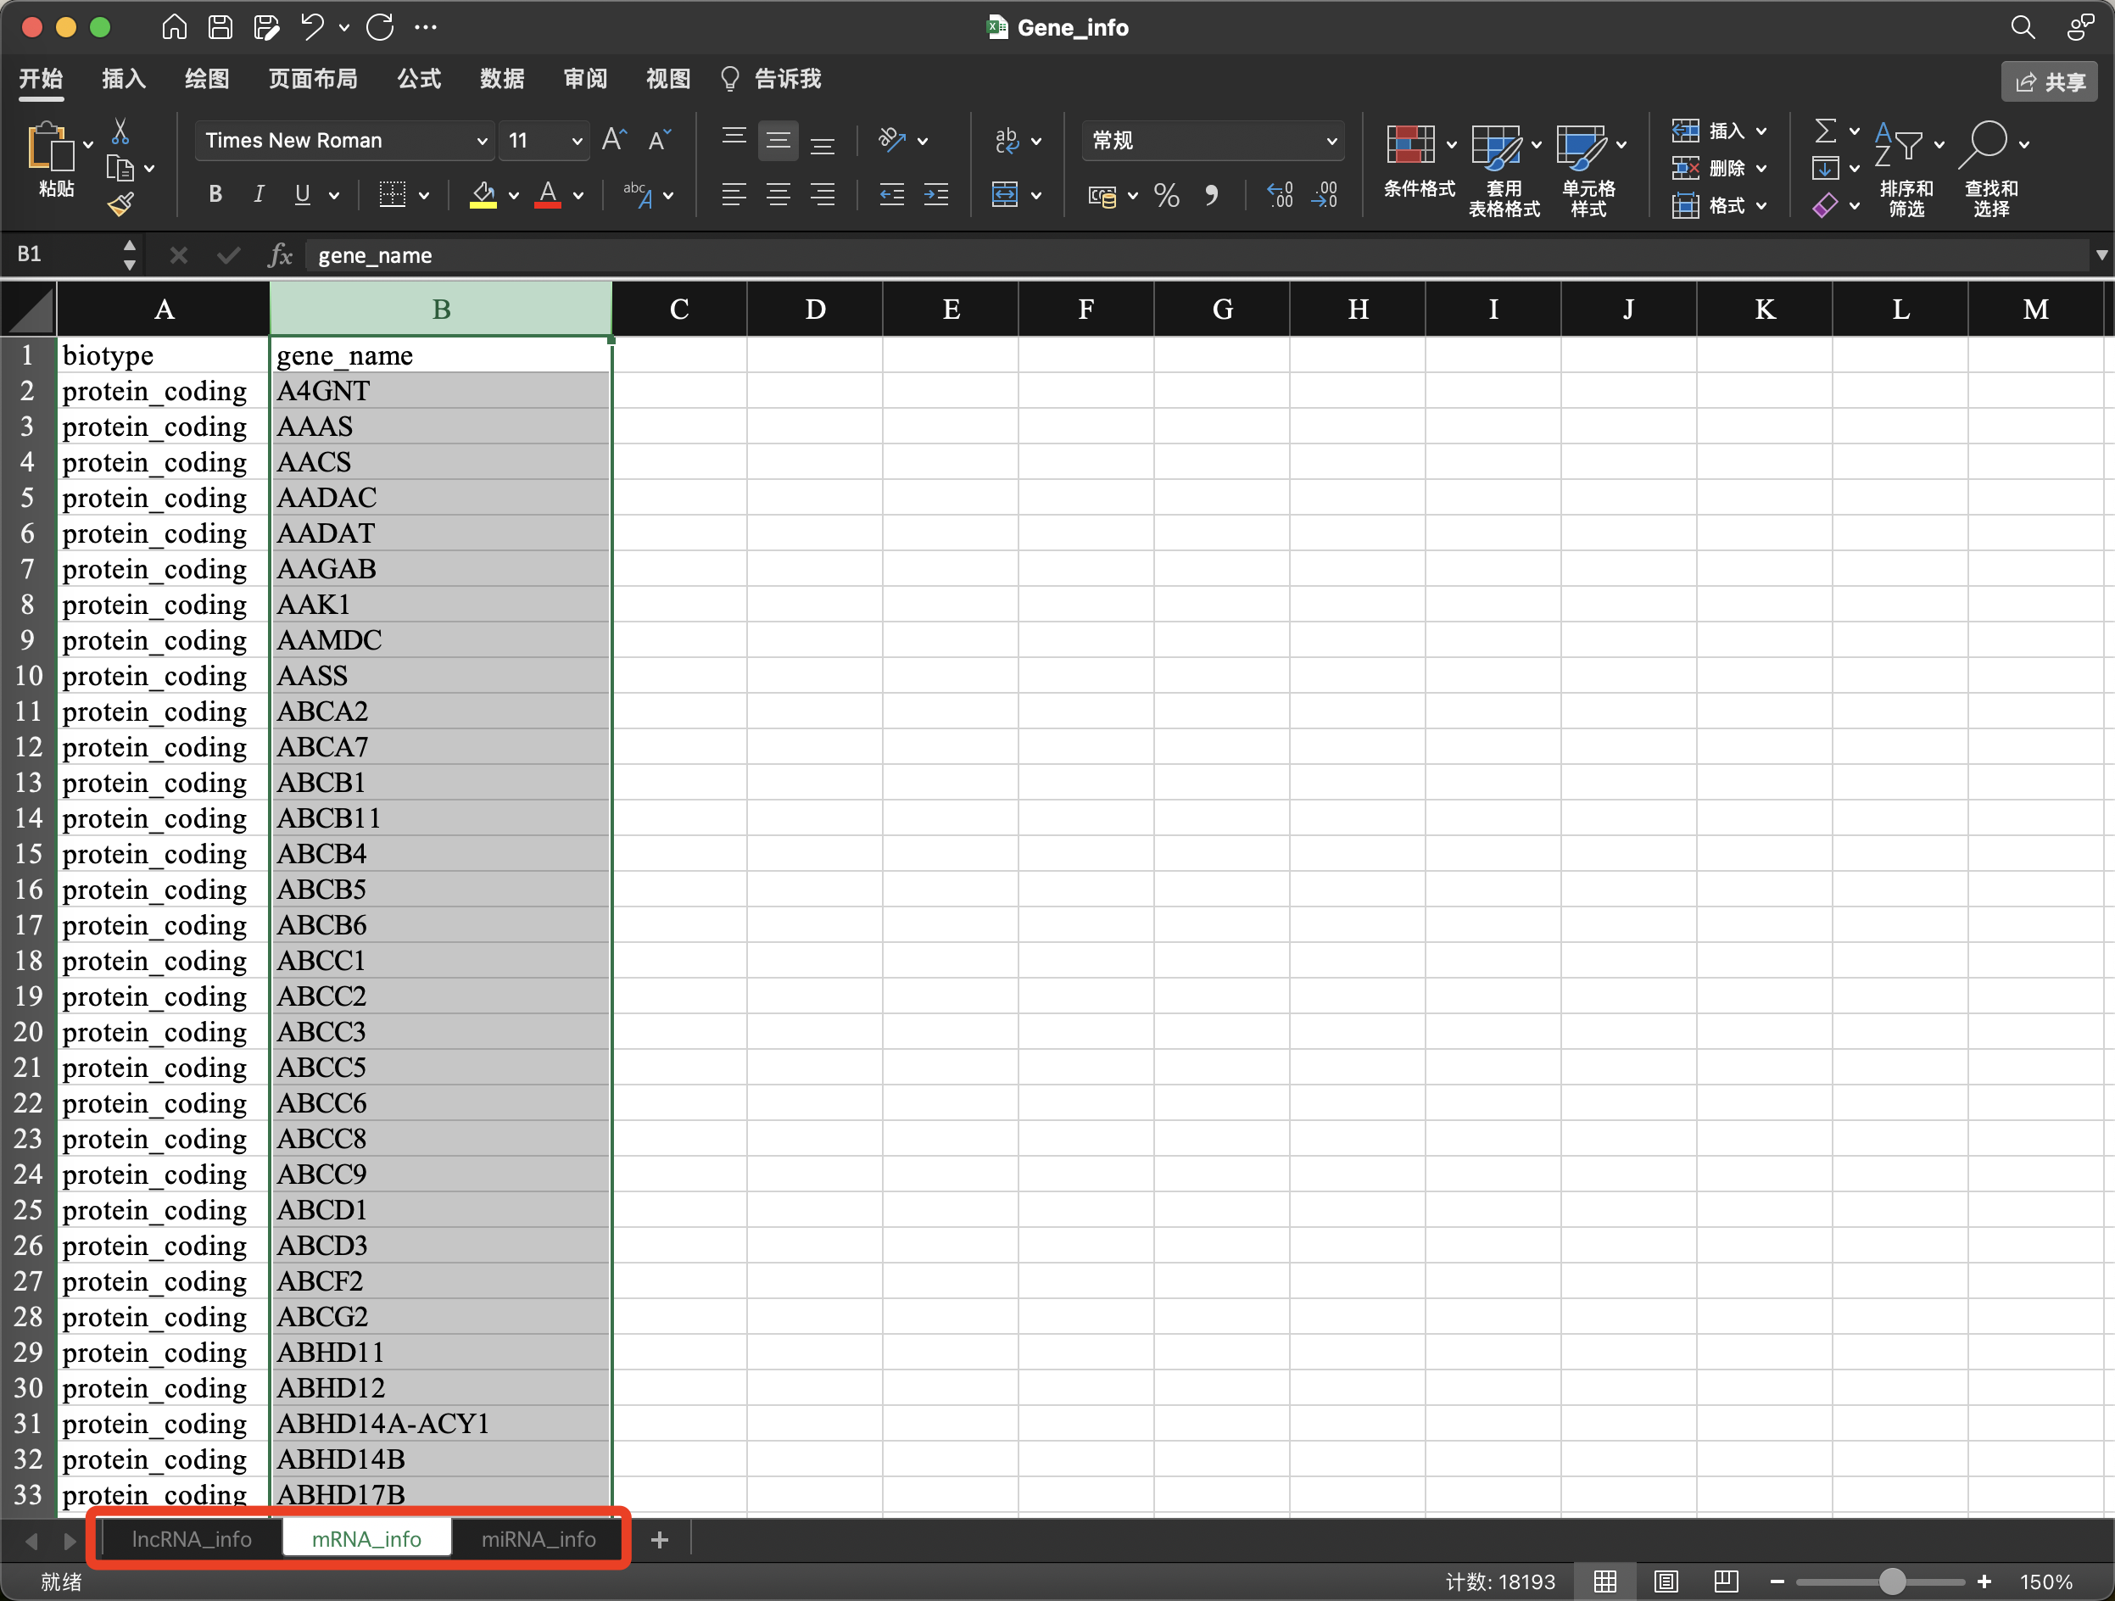The height and width of the screenshot is (1601, 2115).
Task: Click the Undo arrow icon
Action: point(312,27)
